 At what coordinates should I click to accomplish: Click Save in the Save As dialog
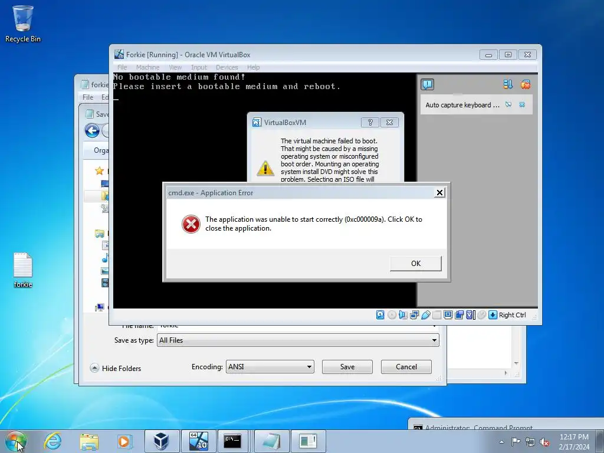click(x=347, y=367)
